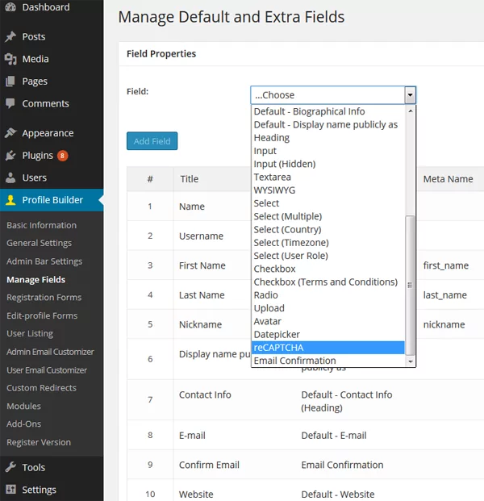
Task: Open Add-Ons submenu link
Action: tap(23, 424)
